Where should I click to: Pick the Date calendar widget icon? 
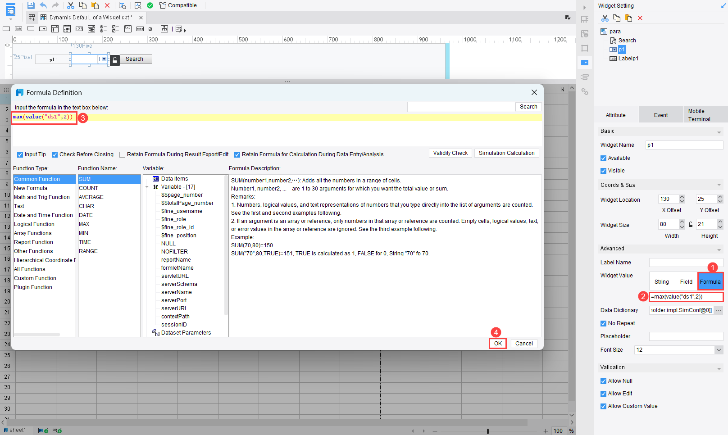click(67, 29)
